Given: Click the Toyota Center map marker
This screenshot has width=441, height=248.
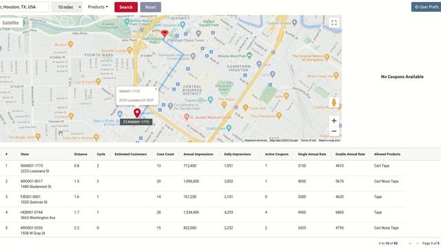Looking at the screenshot, I should pyautogui.click(x=210, y=99).
